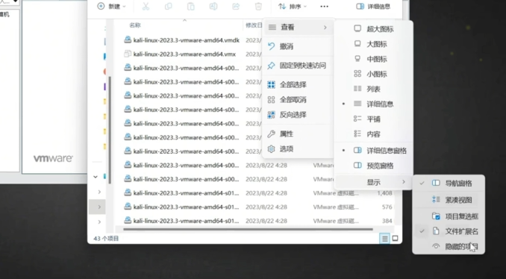The image size is (506, 279).
Task: Choose 中图标 medium icons view
Action: pos(374,59)
